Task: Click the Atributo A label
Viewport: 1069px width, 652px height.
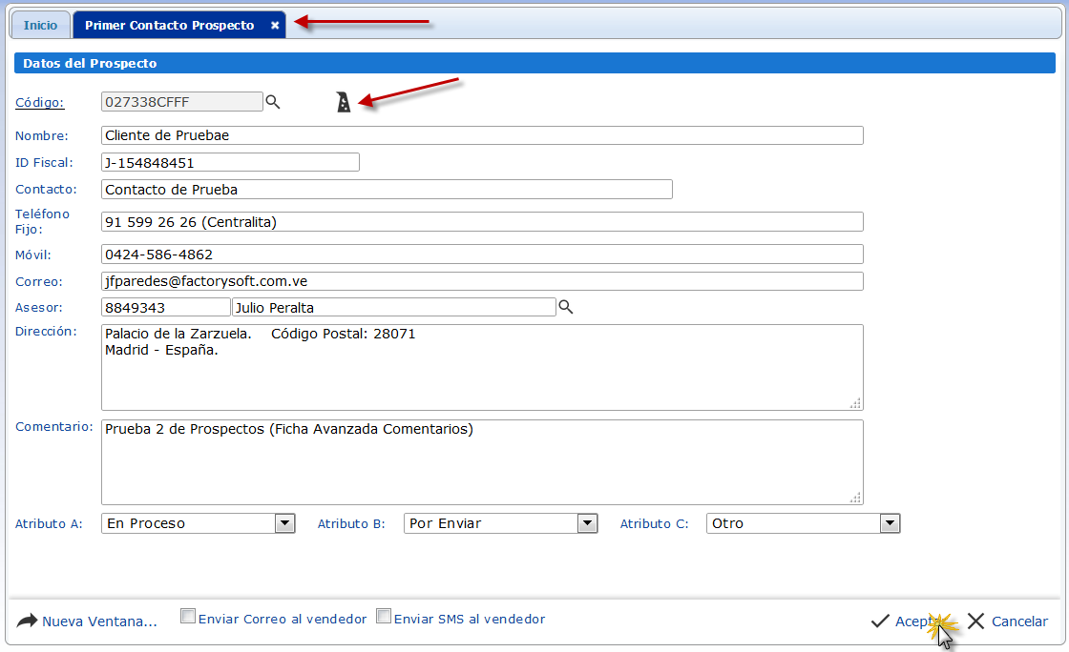Action: (49, 524)
